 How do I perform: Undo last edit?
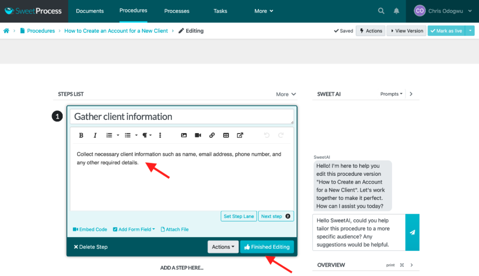pos(267,135)
